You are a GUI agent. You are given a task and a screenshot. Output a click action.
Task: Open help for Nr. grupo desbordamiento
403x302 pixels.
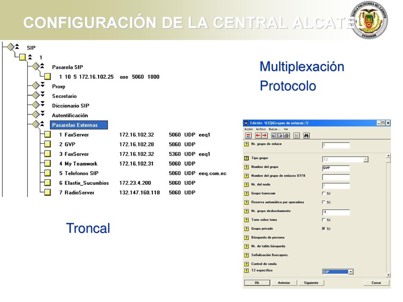click(246, 211)
